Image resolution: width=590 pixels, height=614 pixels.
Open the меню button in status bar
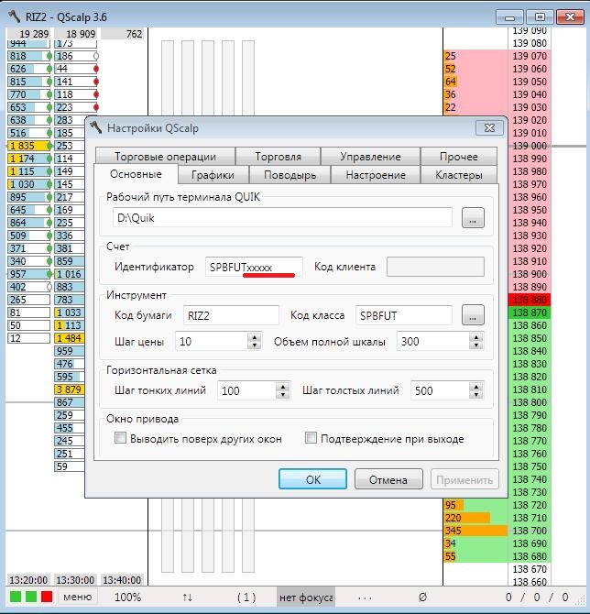tap(78, 597)
